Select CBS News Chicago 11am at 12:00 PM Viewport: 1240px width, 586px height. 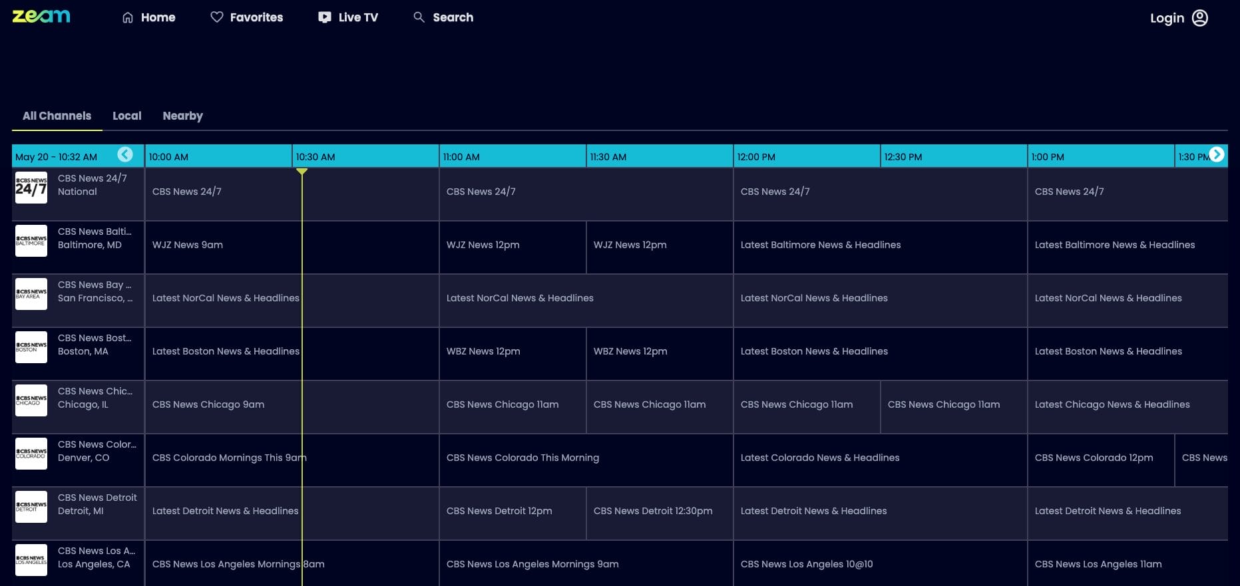[807, 407]
